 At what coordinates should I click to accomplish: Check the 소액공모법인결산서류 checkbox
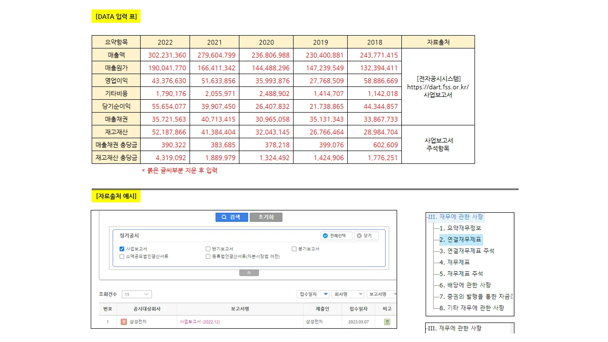[122, 256]
